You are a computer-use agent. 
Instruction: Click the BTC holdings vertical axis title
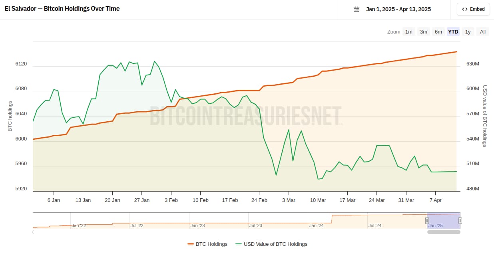point(10,116)
